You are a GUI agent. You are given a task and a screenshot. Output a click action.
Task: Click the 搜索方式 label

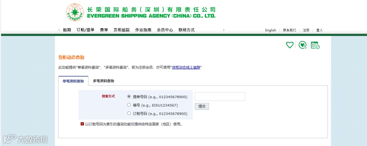coord(108,96)
